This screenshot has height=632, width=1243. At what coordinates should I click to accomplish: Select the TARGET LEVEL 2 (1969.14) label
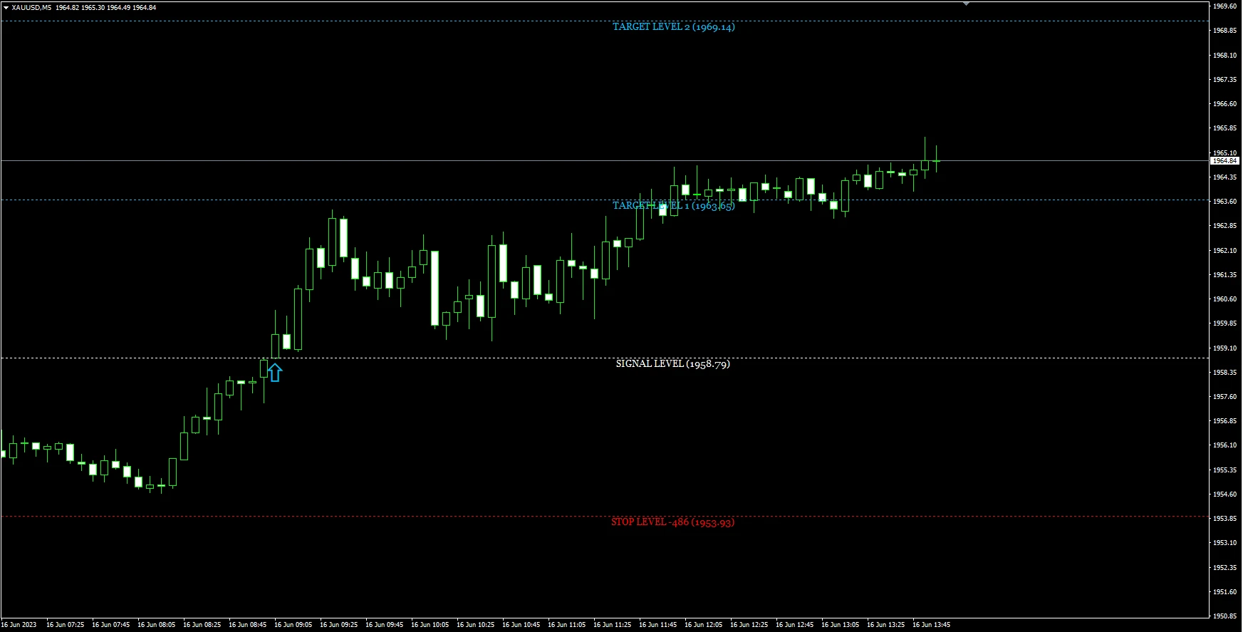tap(673, 27)
